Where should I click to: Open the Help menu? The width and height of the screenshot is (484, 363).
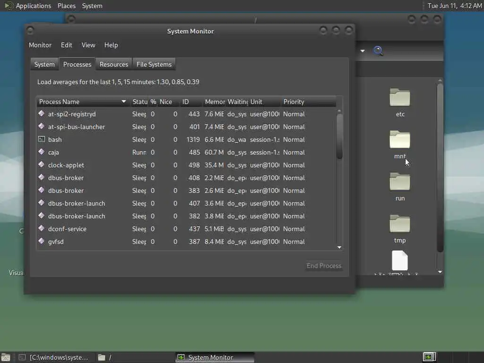(x=111, y=45)
